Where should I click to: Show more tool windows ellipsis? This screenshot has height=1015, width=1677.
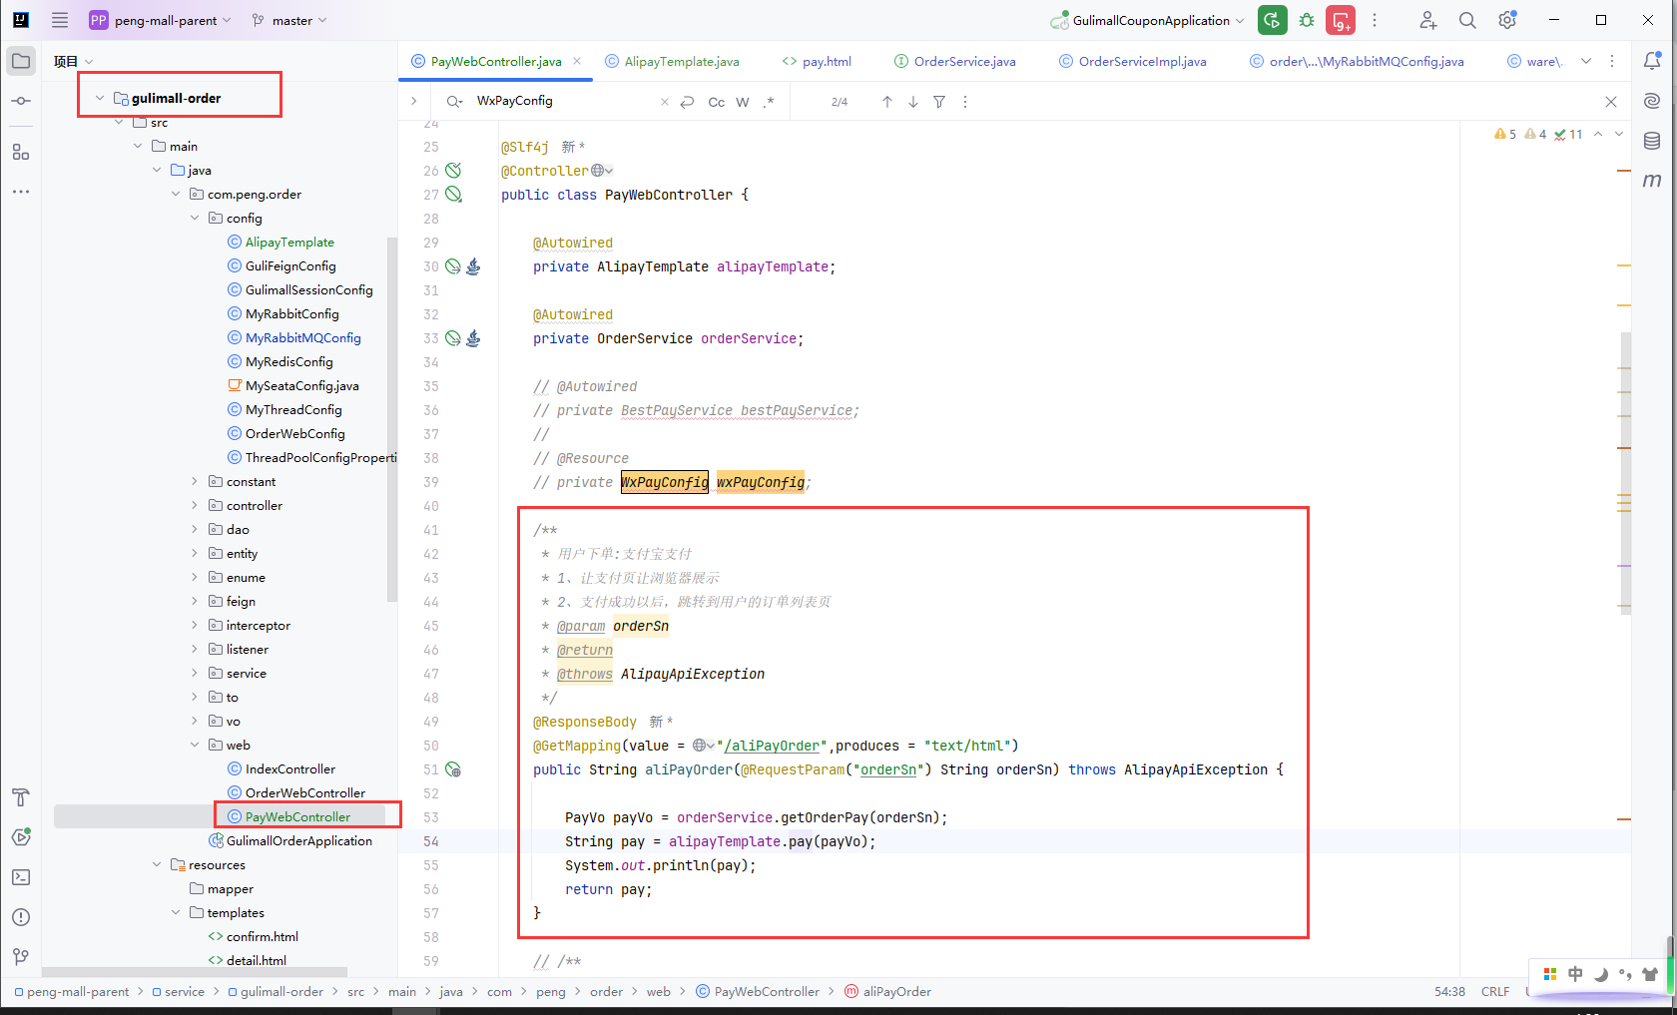21,191
